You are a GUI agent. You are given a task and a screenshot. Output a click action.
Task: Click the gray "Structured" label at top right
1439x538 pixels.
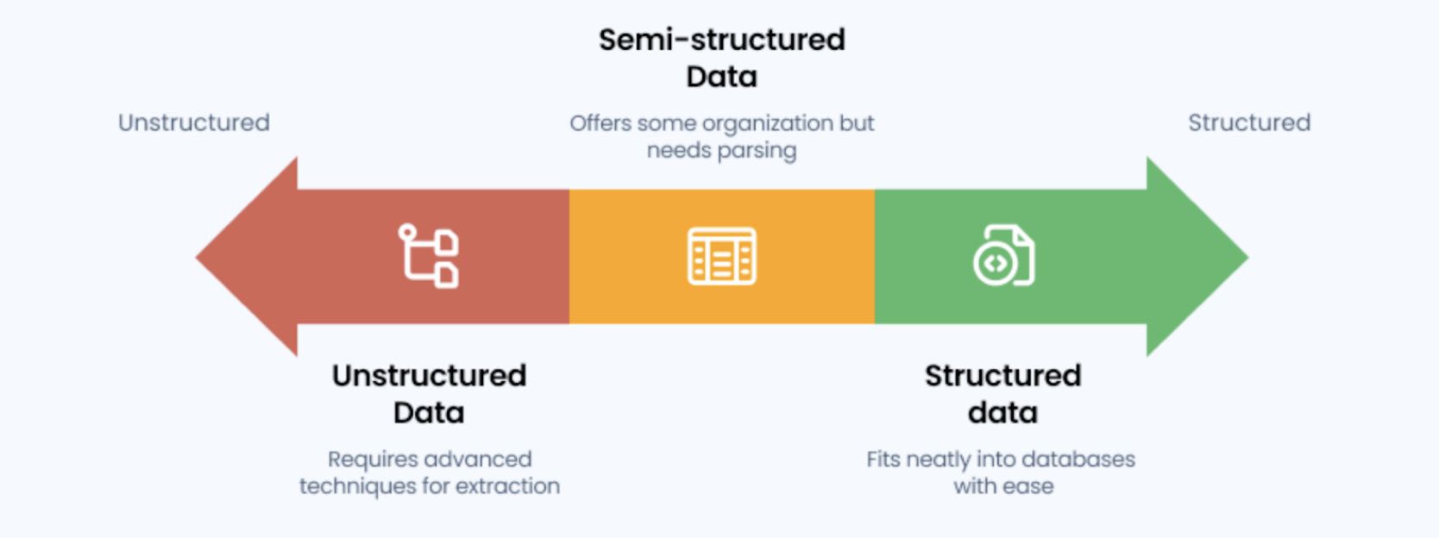[x=1249, y=122]
